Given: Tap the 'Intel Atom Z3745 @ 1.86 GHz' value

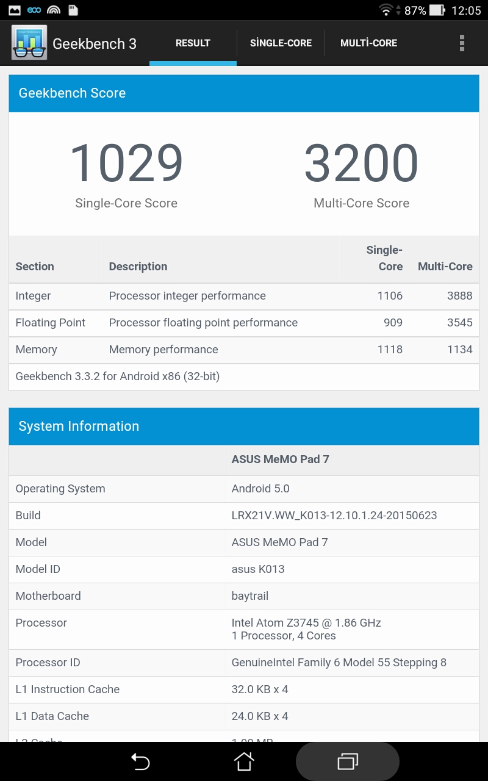Looking at the screenshot, I should [306, 623].
